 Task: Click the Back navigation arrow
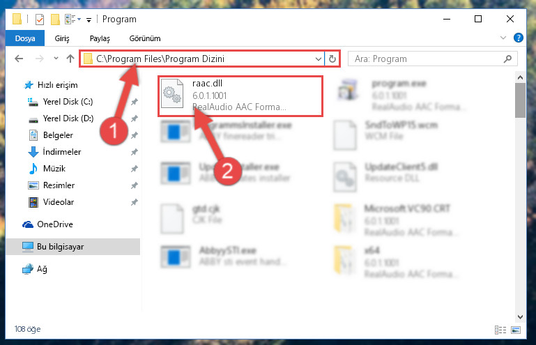point(19,59)
